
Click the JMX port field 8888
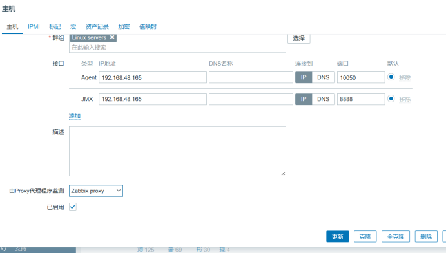(361, 99)
